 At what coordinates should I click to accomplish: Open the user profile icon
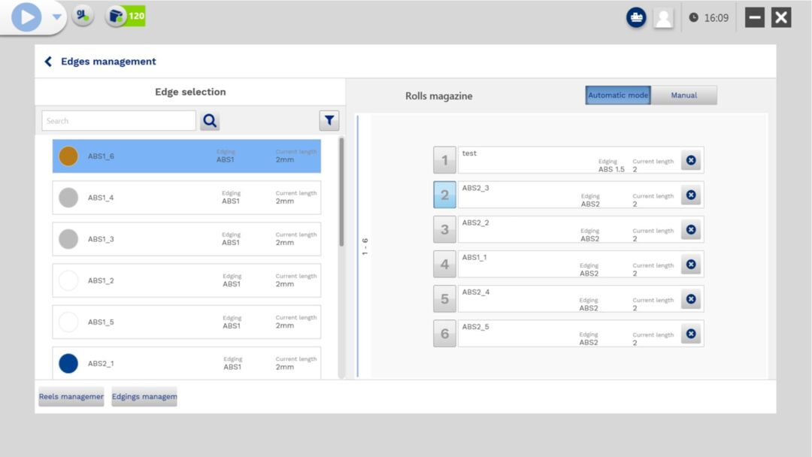(x=663, y=18)
